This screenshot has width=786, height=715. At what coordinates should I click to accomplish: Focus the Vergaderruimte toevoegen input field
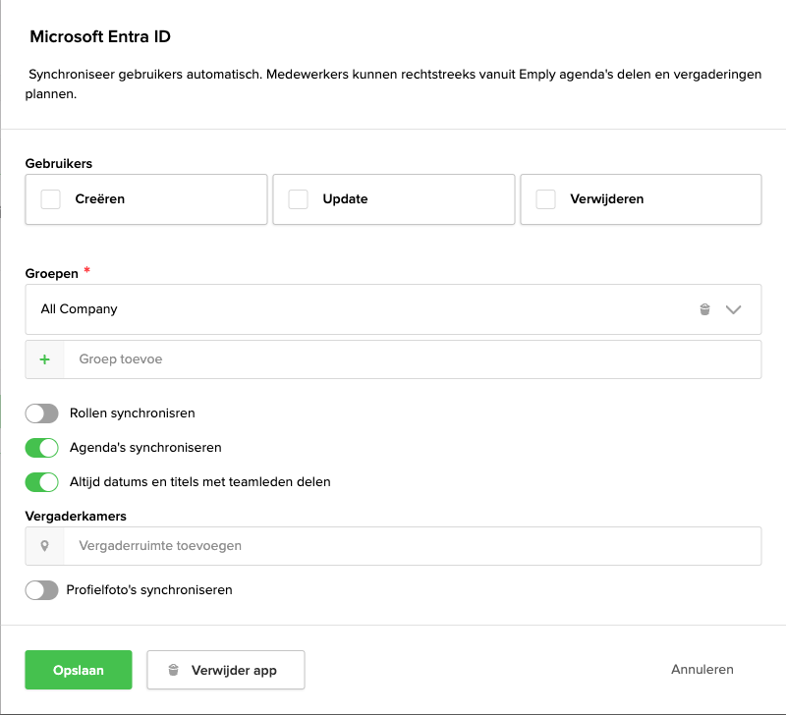pos(412,546)
